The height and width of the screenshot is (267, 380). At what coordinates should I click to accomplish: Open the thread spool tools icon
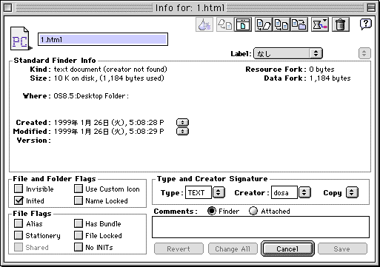tap(319, 24)
